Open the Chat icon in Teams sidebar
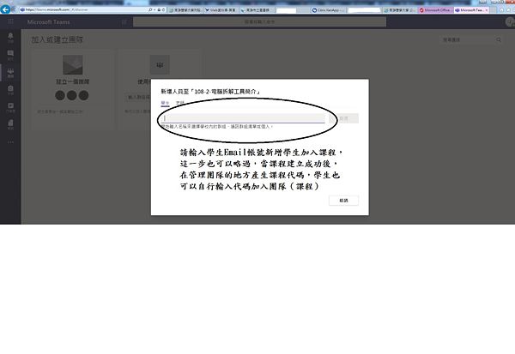This screenshot has width=515, height=354. click(10, 56)
